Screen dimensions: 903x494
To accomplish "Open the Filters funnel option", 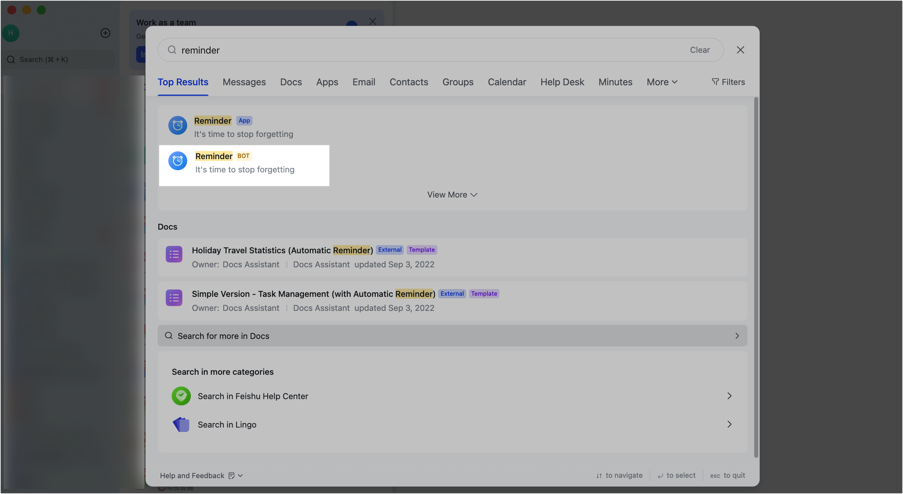I will [728, 82].
